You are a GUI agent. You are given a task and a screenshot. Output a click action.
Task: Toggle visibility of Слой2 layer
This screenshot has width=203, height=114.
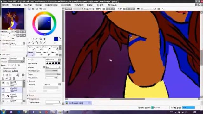3,95
